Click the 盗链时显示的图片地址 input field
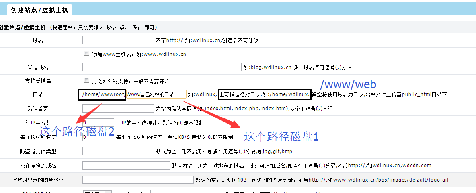 coord(138,180)
